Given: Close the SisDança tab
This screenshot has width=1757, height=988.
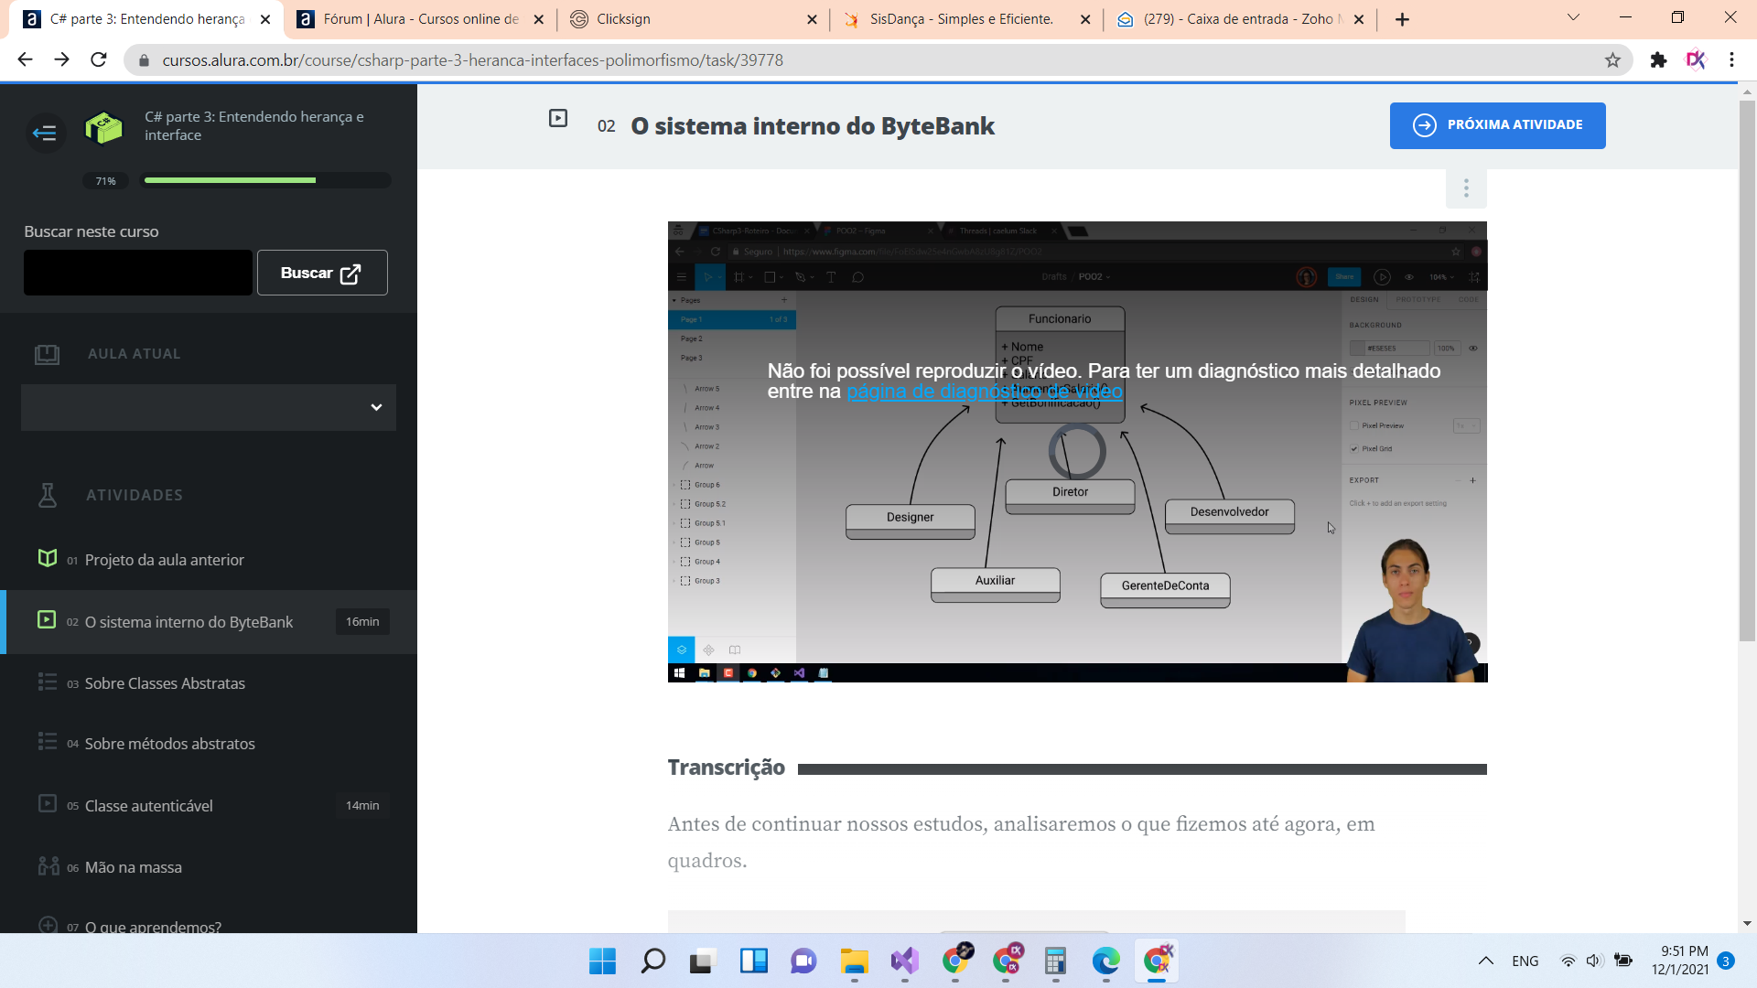Looking at the screenshot, I should pos(1085,19).
